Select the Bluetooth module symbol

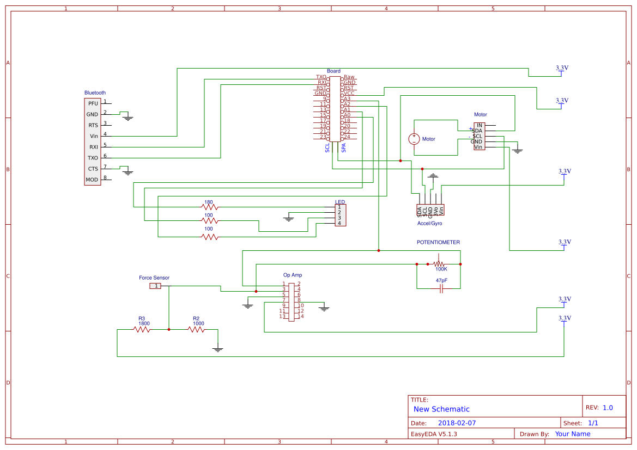click(92, 140)
